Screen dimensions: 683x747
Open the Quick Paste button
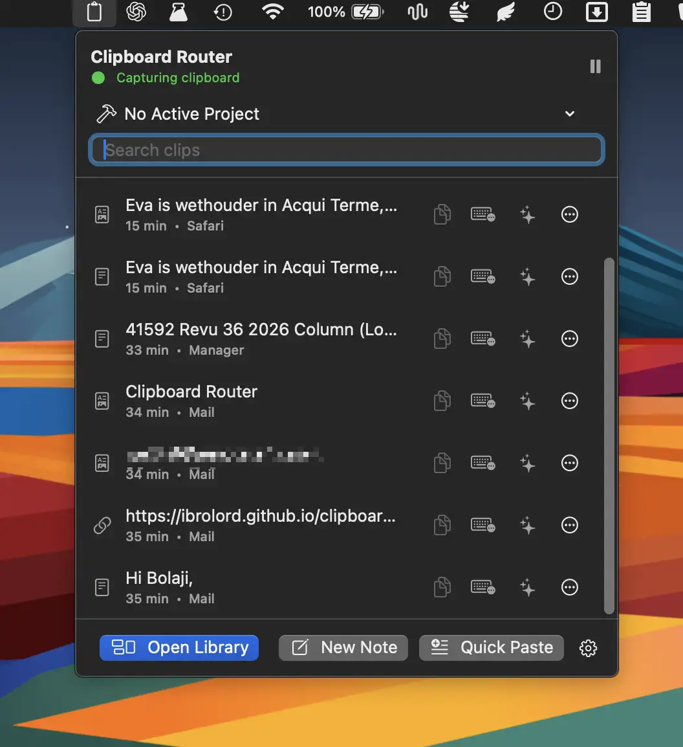click(x=491, y=648)
